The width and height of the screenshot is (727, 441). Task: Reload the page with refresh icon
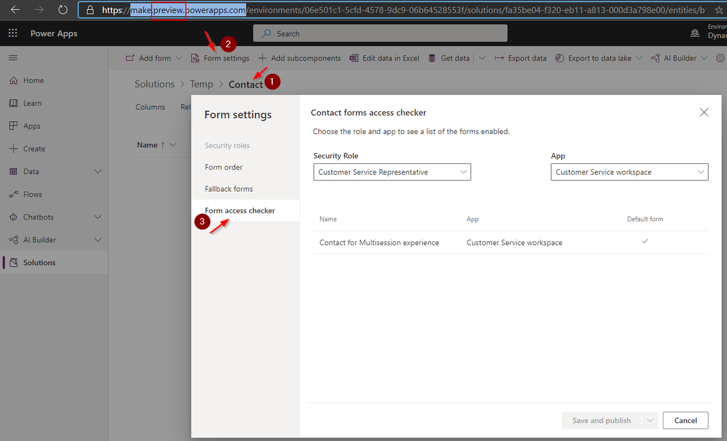pyautogui.click(x=63, y=10)
